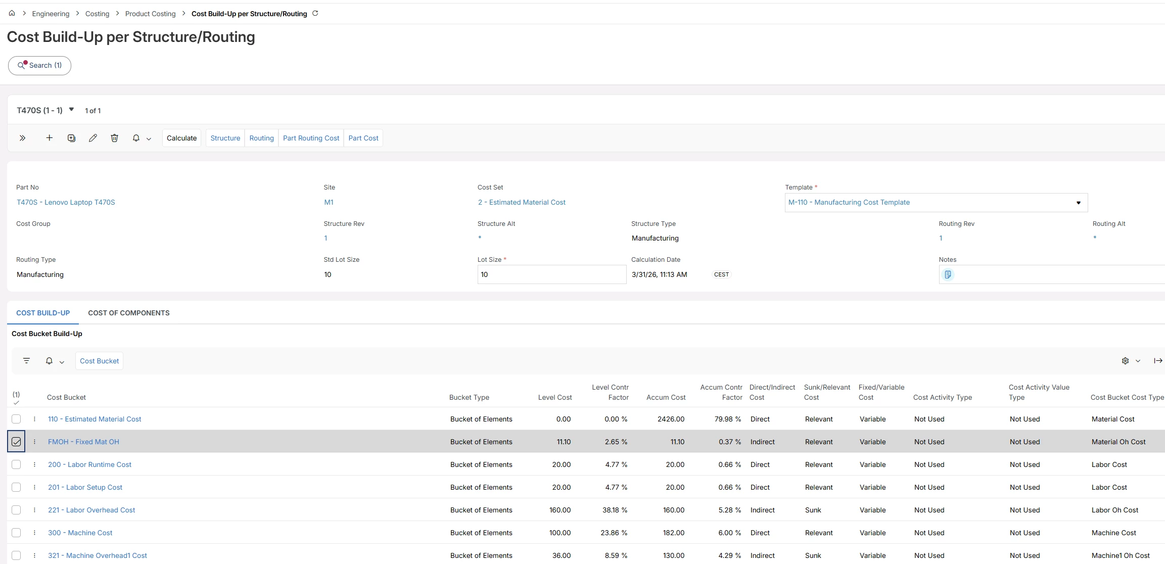This screenshot has height=564, width=1165.
Task: Expand the double-chevron toolbar icon
Action: (x=23, y=138)
